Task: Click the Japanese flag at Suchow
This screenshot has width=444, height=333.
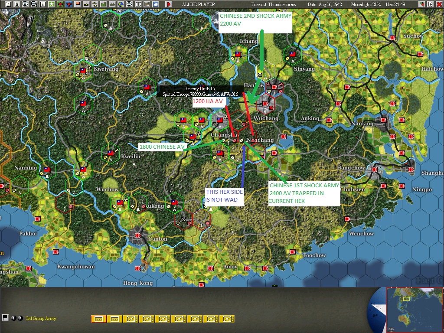Action: coord(392,38)
